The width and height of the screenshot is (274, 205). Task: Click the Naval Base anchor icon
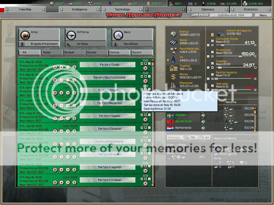(116, 44)
